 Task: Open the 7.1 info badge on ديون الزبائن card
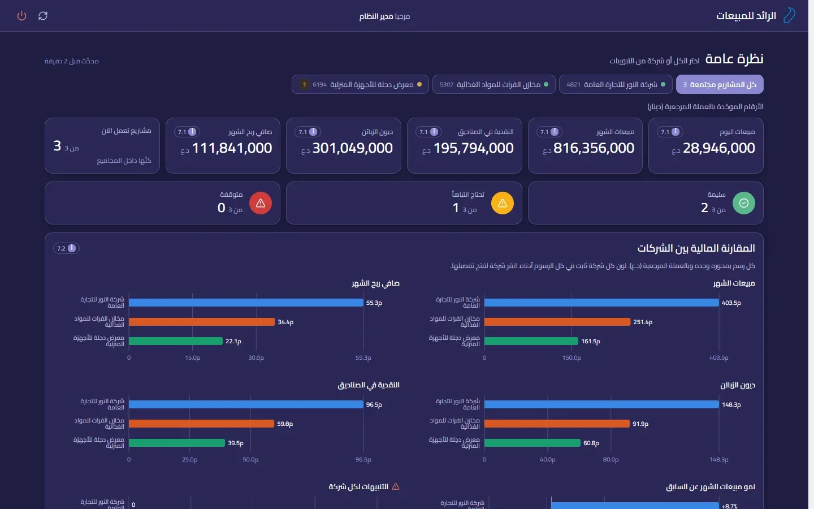tap(308, 132)
